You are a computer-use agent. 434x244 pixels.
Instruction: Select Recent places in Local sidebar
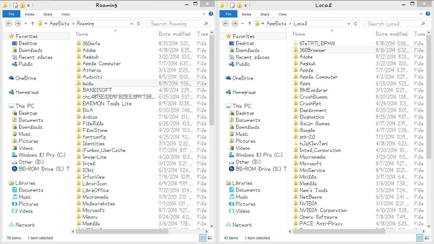click(x=252, y=57)
